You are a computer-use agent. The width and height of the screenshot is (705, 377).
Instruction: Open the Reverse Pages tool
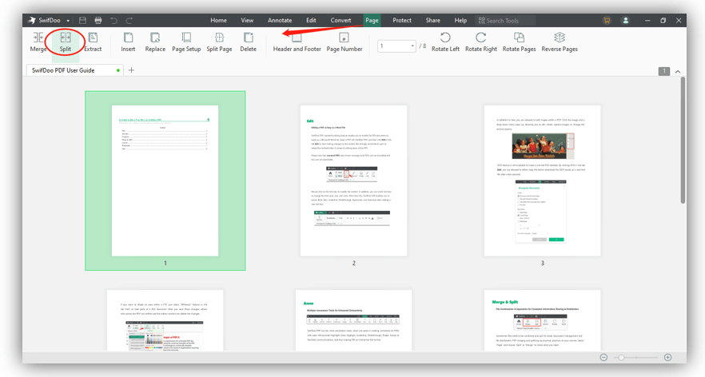coord(560,42)
